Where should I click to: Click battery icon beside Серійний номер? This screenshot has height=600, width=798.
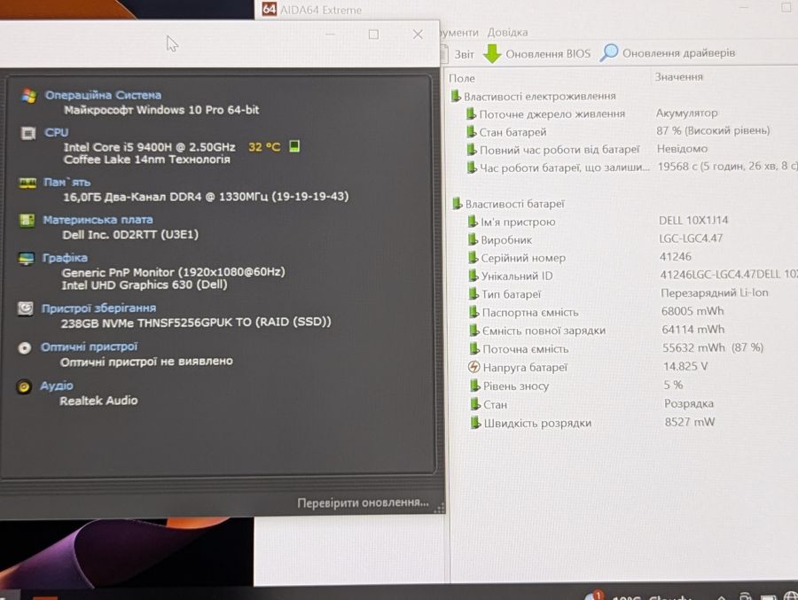pyautogui.click(x=473, y=258)
